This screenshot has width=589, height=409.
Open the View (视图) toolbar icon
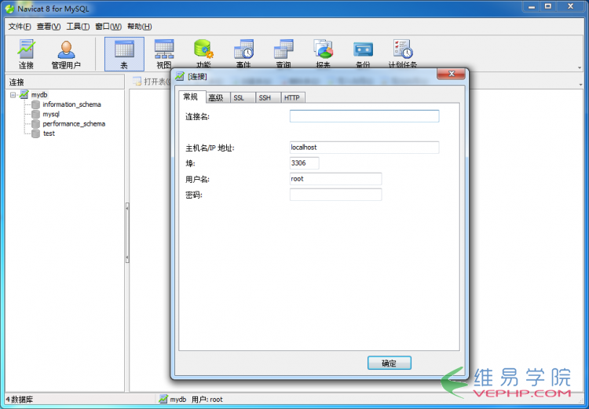pos(164,53)
